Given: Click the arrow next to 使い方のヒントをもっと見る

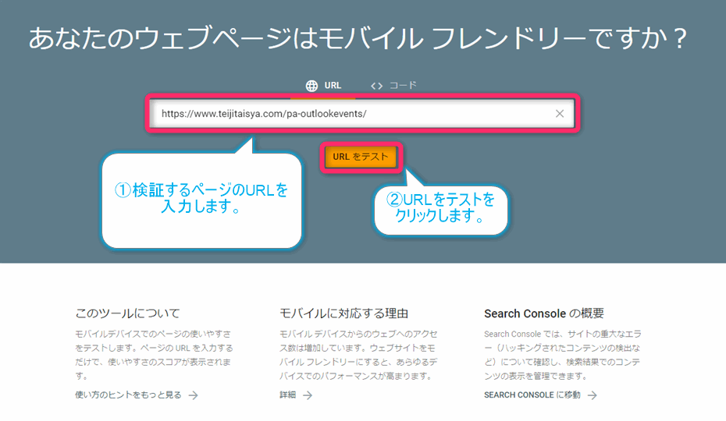Looking at the screenshot, I should point(193,395).
